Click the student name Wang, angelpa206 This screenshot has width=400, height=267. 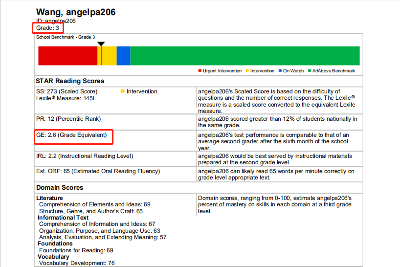[x=76, y=12]
